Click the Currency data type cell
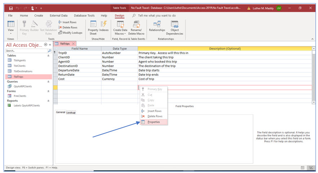 [119, 79]
